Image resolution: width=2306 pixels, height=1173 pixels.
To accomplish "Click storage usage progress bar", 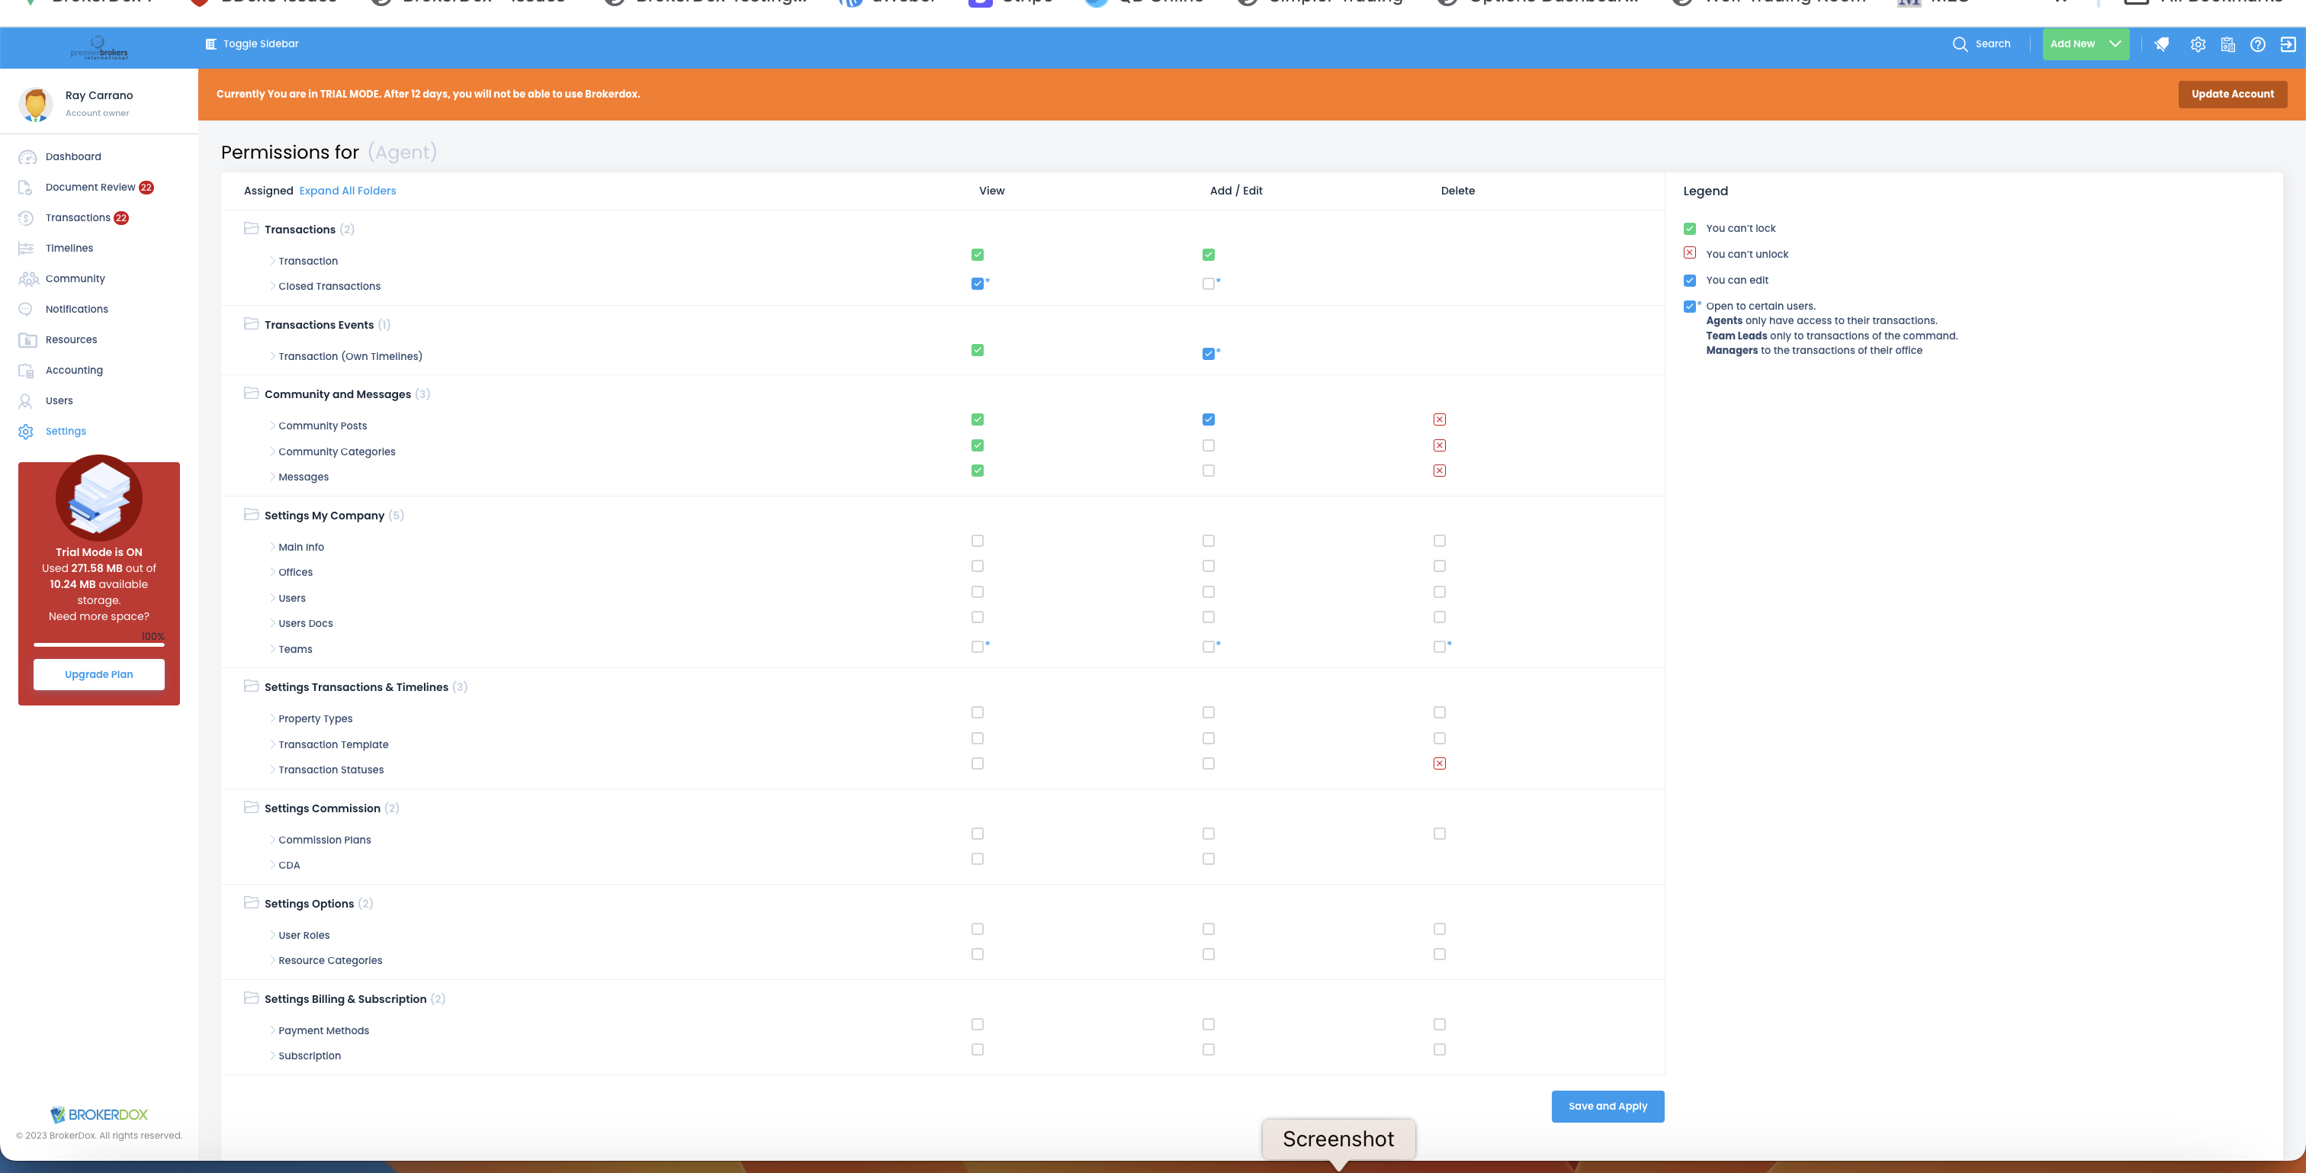I will pos(98,644).
